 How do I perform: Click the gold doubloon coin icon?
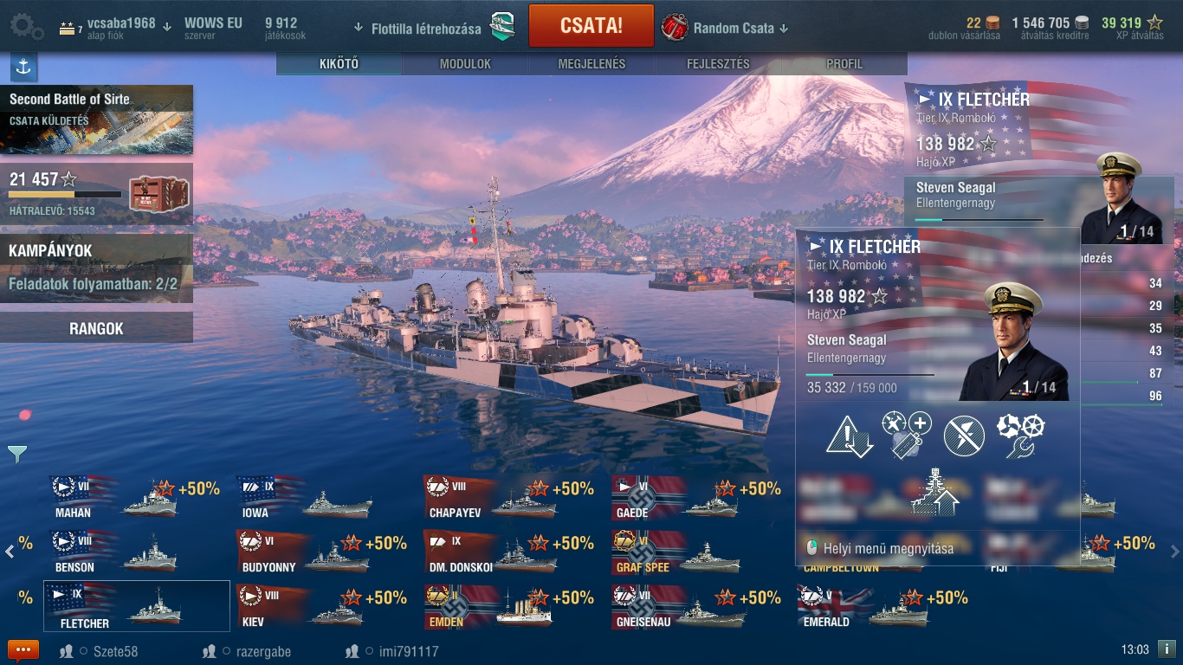coord(992,23)
